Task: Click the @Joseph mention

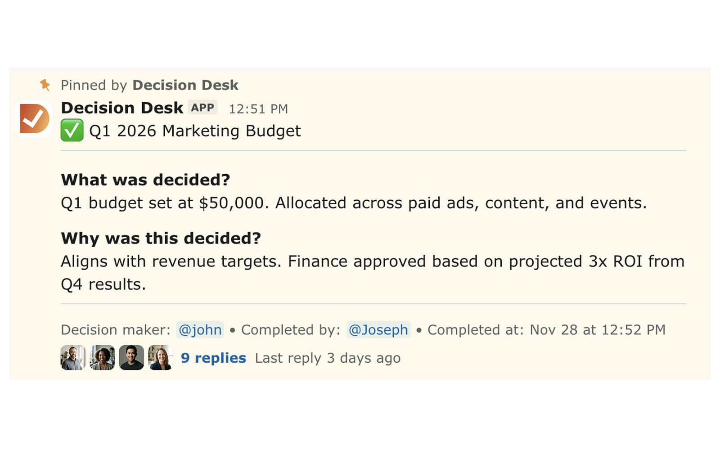Action: click(x=378, y=330)
